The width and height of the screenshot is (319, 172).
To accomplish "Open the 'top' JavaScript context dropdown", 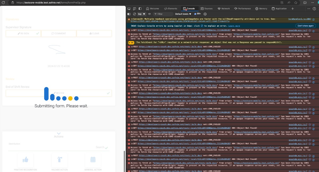I will tap(142, 14).
